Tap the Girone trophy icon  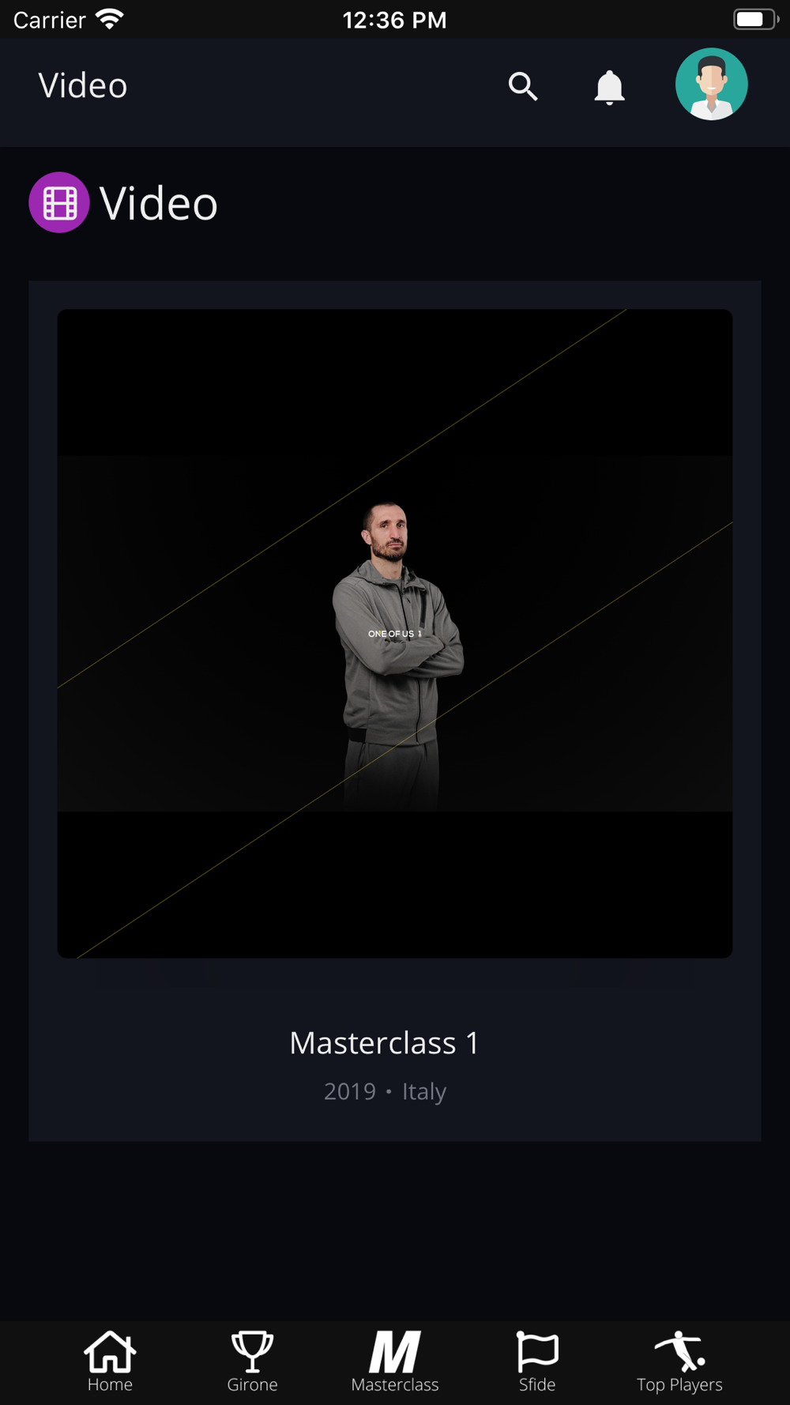coord(252,1351)
